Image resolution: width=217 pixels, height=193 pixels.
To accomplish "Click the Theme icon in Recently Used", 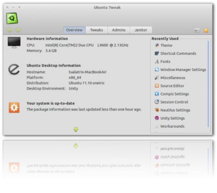I will coord(157,45).
